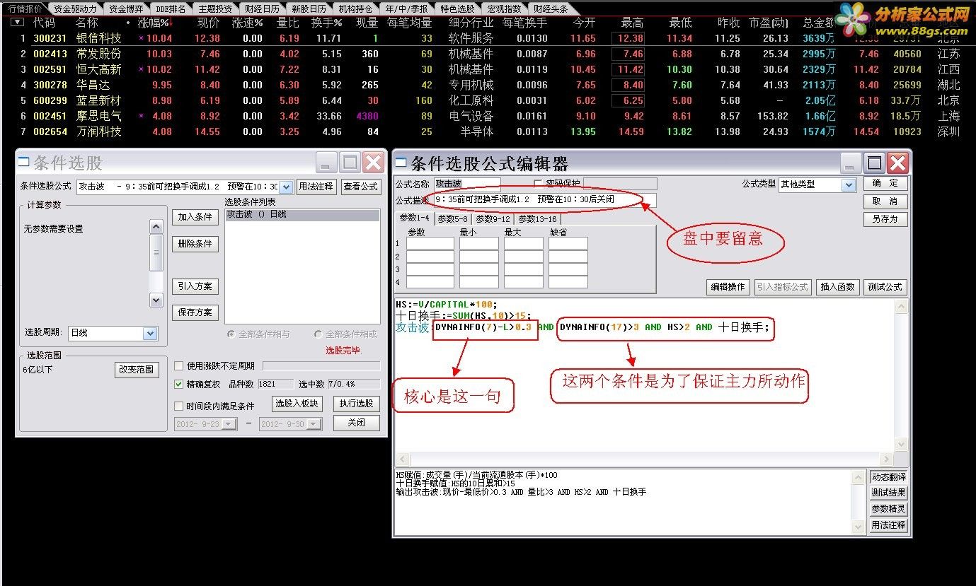The height and width of the screenshot is (586, 976).
Task: Click 用法注释 button in 条件选股 window
Action: (x=316, y=187)
